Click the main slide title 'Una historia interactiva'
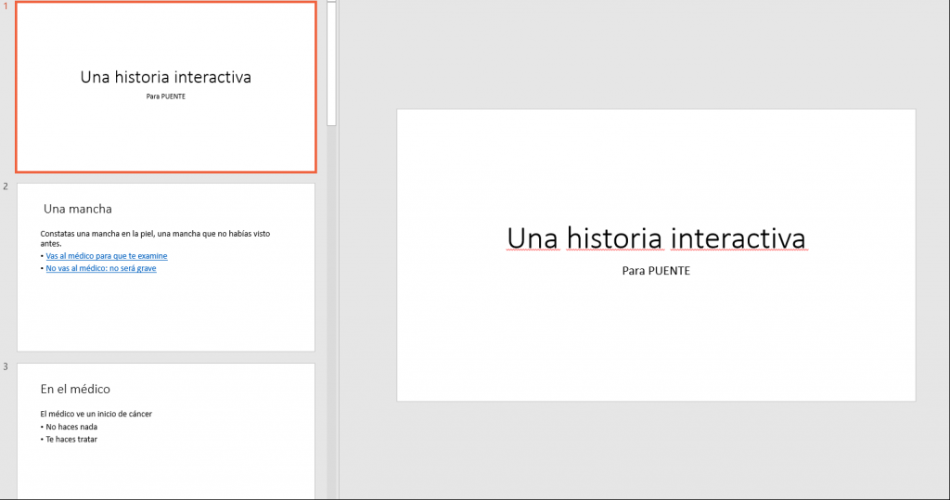The height and width of the screenshot is (500, 950). (x=657, y=237)
